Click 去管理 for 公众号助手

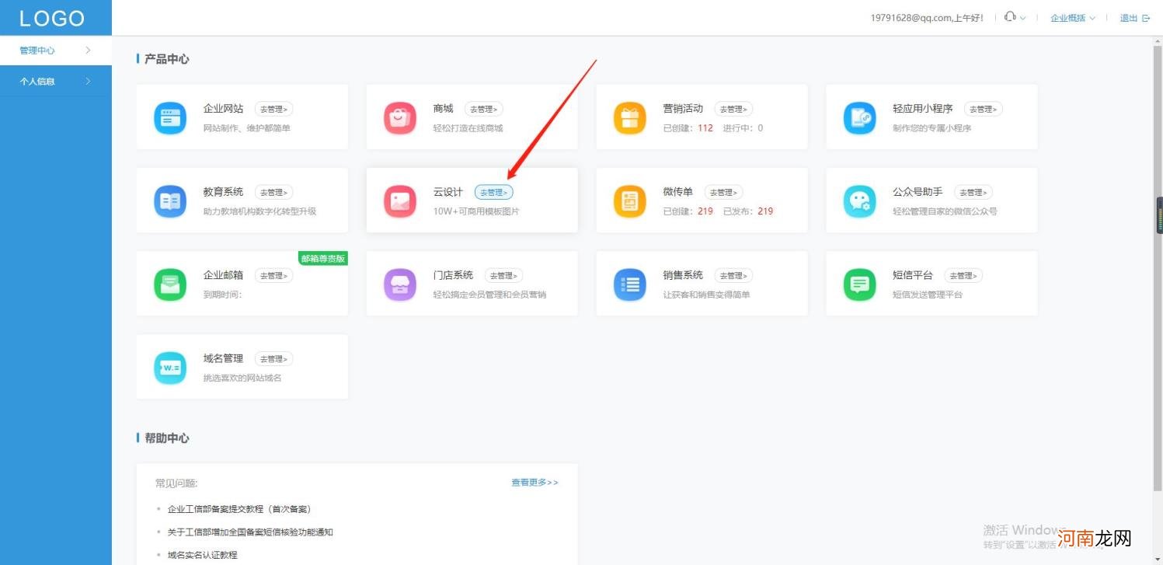pos(973,193)
